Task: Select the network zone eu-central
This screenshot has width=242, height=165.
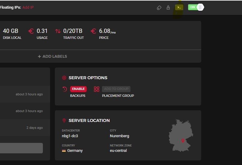Action: [x=118, y=151]
